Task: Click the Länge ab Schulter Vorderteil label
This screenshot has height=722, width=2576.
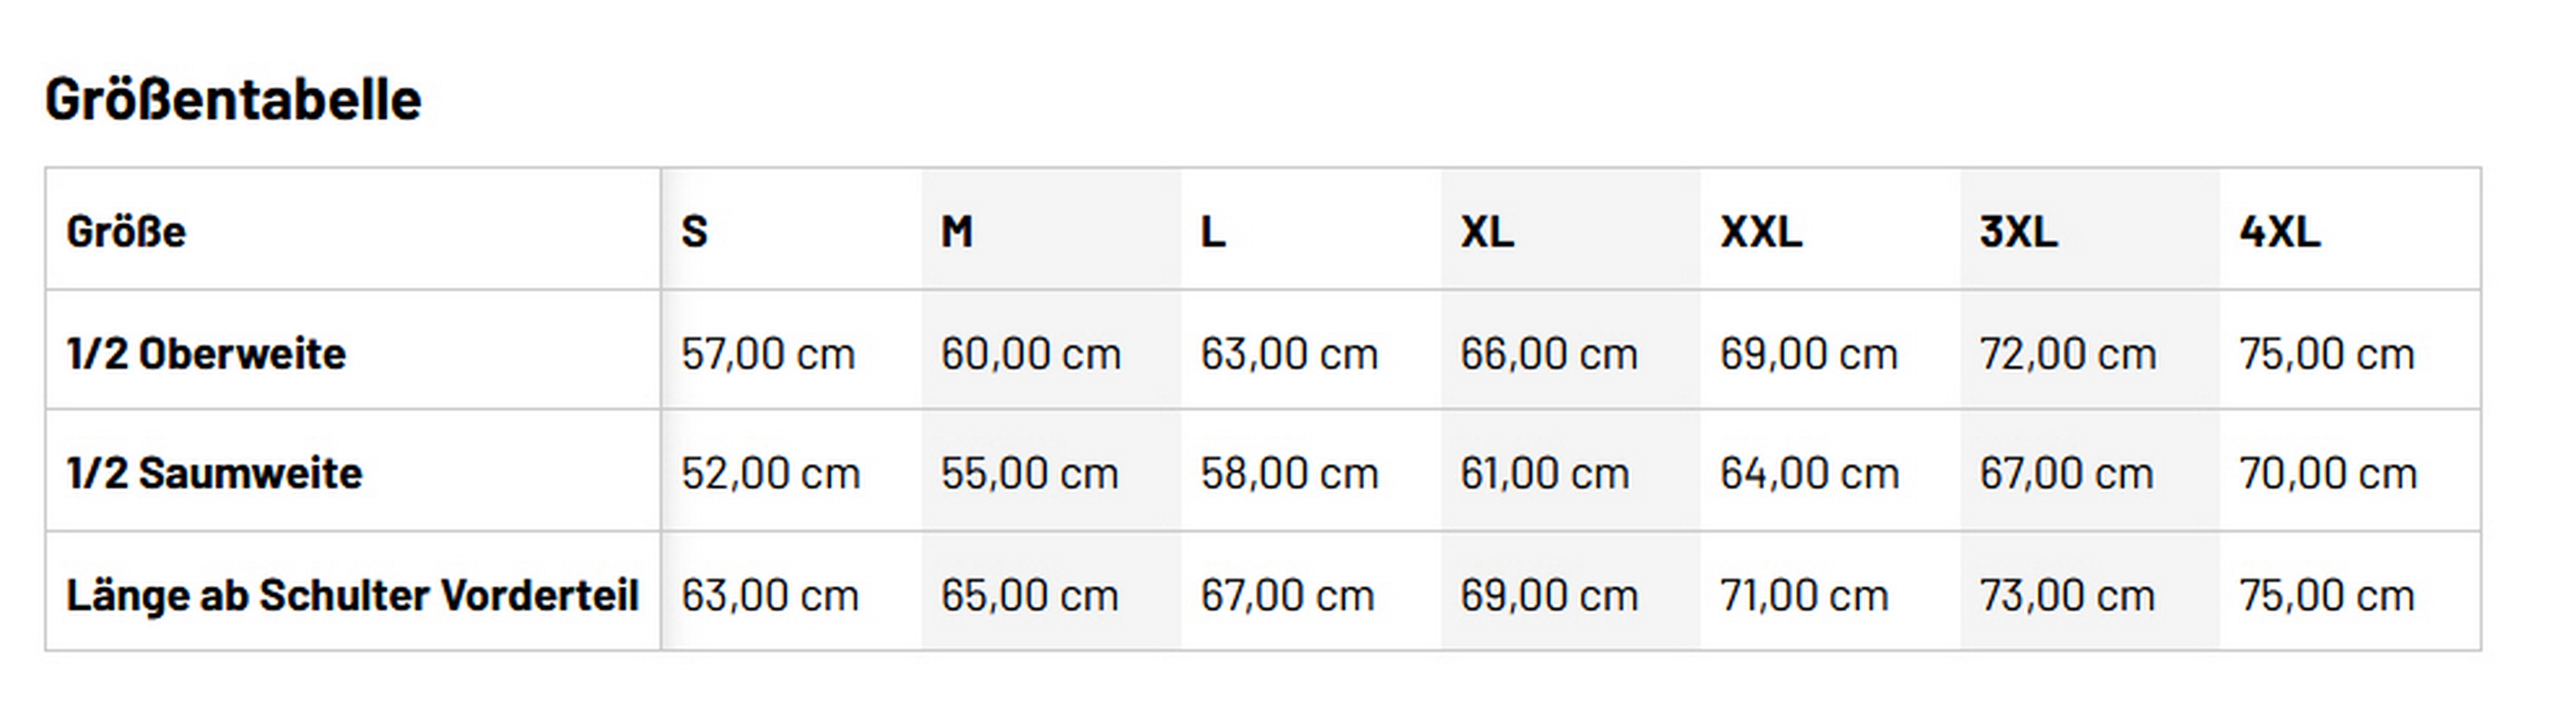Action: point(352,596)
